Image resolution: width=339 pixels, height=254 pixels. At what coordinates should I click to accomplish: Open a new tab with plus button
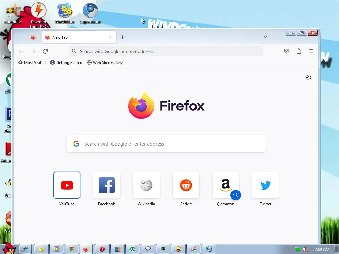click(x=122, y=37)
